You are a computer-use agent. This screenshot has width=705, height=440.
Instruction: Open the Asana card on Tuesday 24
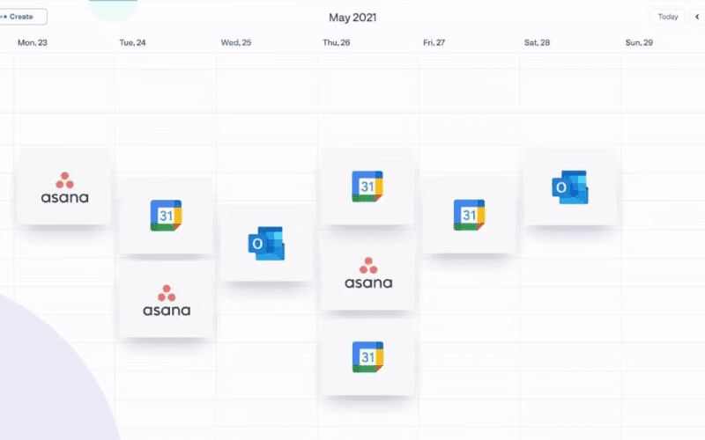tap(167, 300)
